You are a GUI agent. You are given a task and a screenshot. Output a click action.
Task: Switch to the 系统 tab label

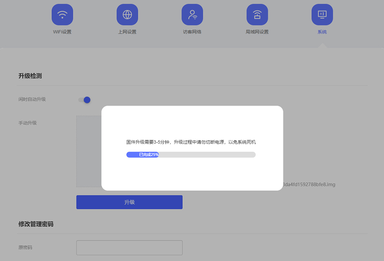coord(322,32)
